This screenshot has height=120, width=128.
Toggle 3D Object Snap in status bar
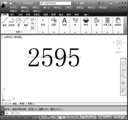(64, 117)
